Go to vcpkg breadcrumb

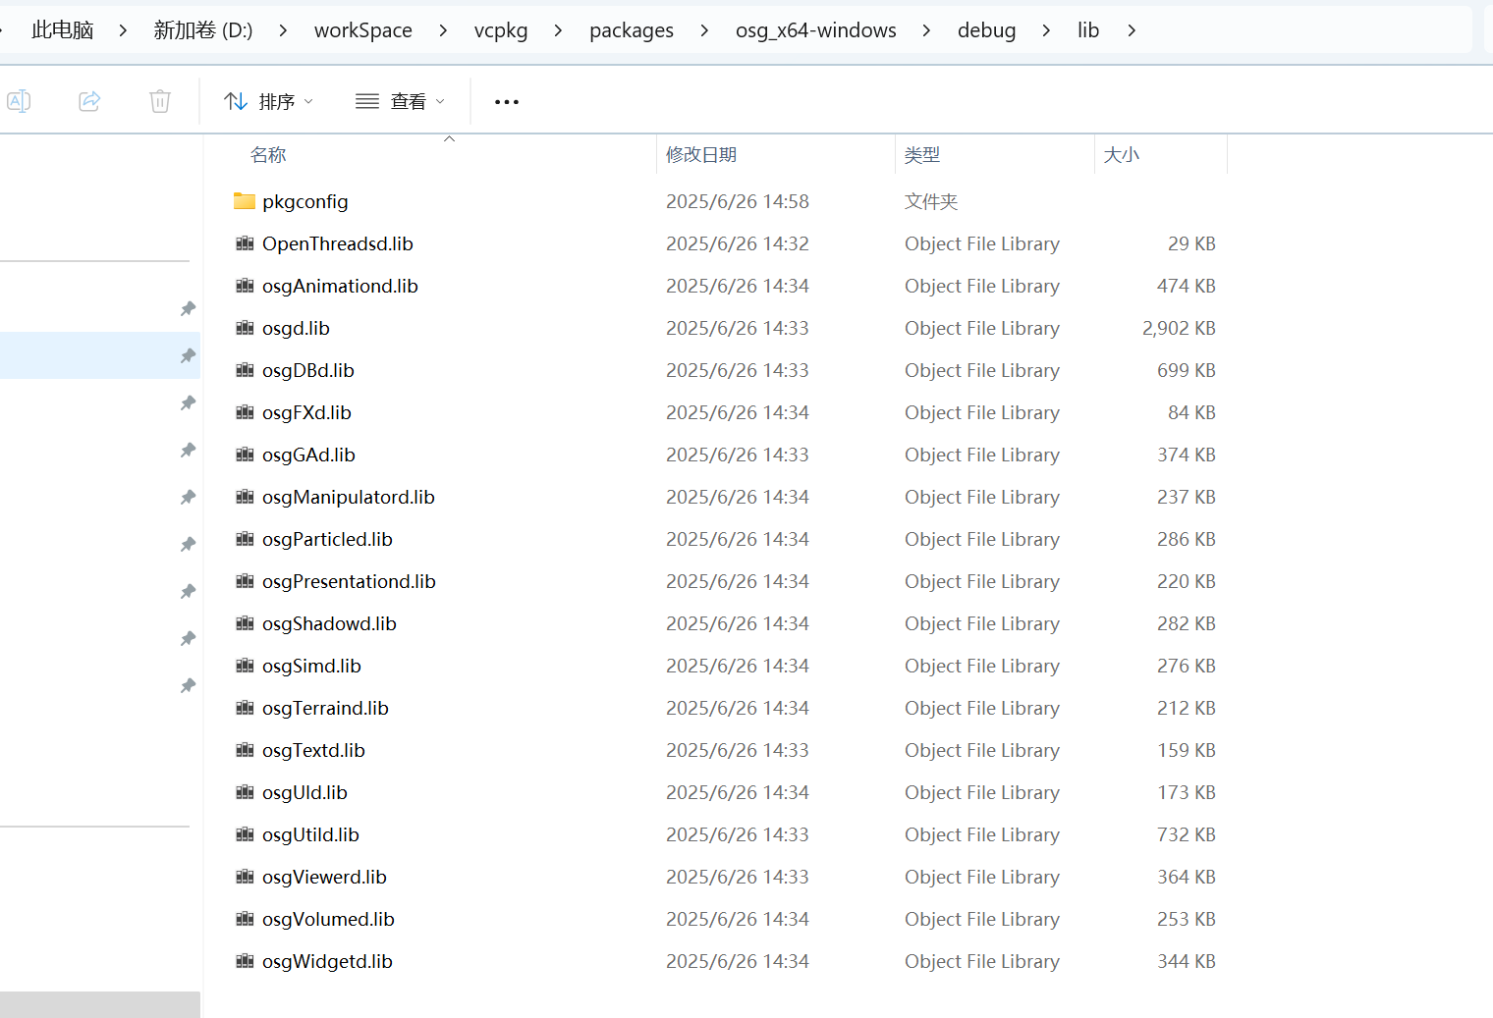tap(501, 30)
